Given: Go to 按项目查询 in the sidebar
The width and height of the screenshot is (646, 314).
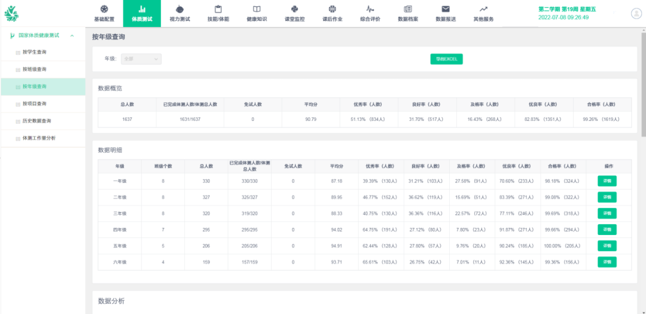Looking at the screenshot, I should [43, 104].
